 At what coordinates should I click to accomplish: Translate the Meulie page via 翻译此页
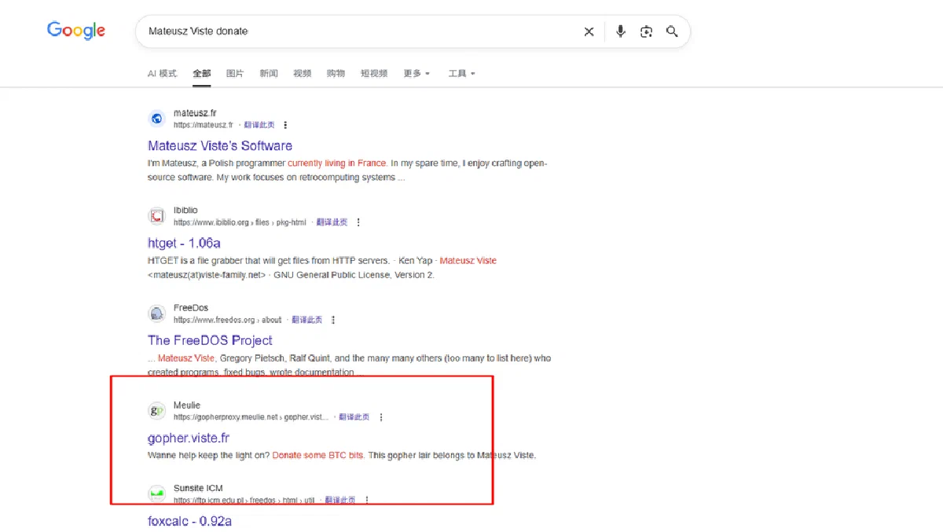point(354,417)
